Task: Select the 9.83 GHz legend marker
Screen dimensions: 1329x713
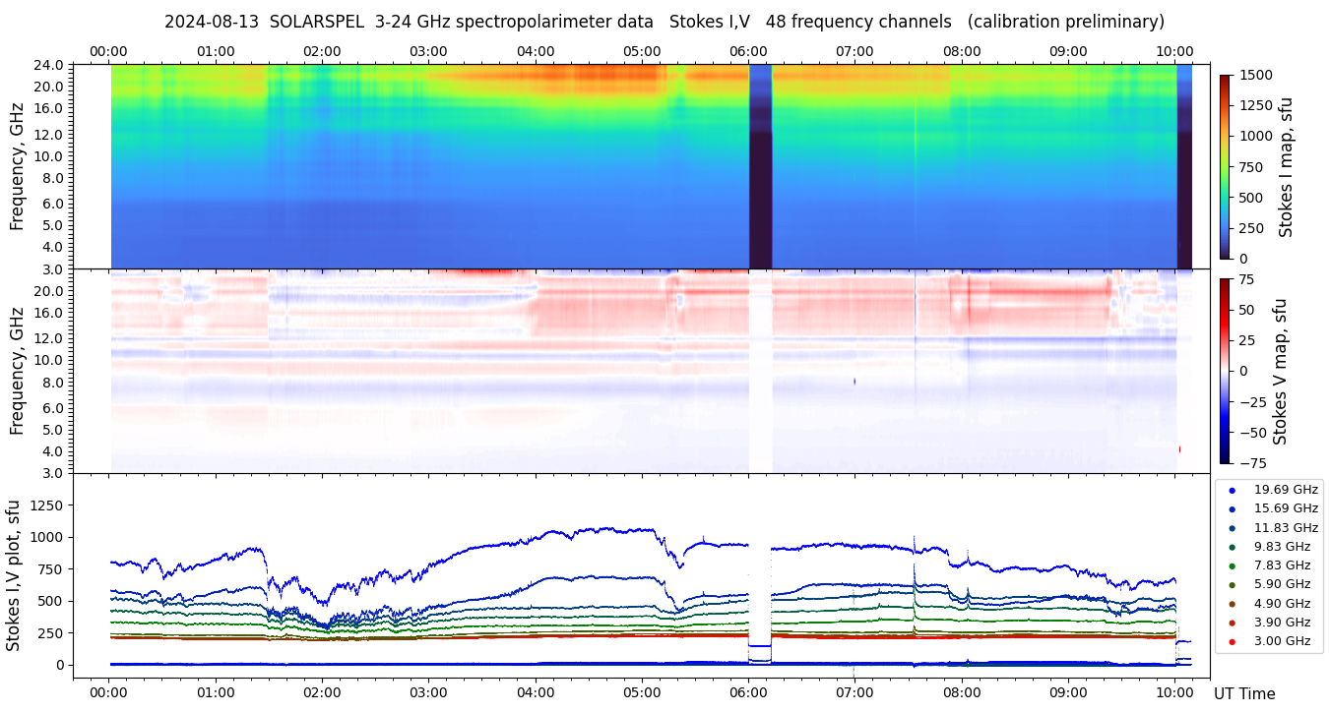Action: click(x=1232, y=547)
